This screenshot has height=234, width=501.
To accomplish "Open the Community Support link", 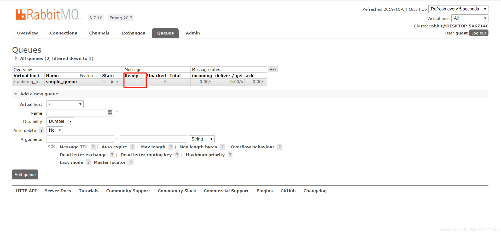I will pyautogui.click(x=128, y=191).
